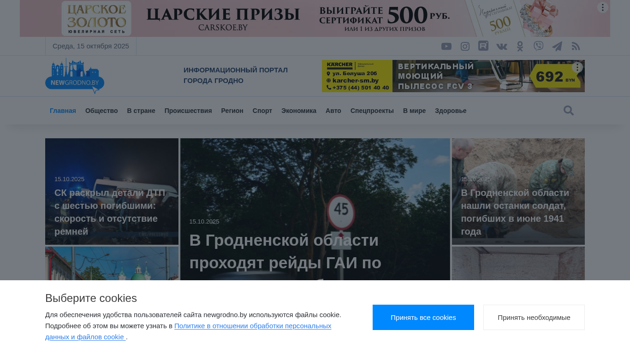Open ad options on the Царское золото banner
This screenshot has height=354, width=630.
(602, 7)
